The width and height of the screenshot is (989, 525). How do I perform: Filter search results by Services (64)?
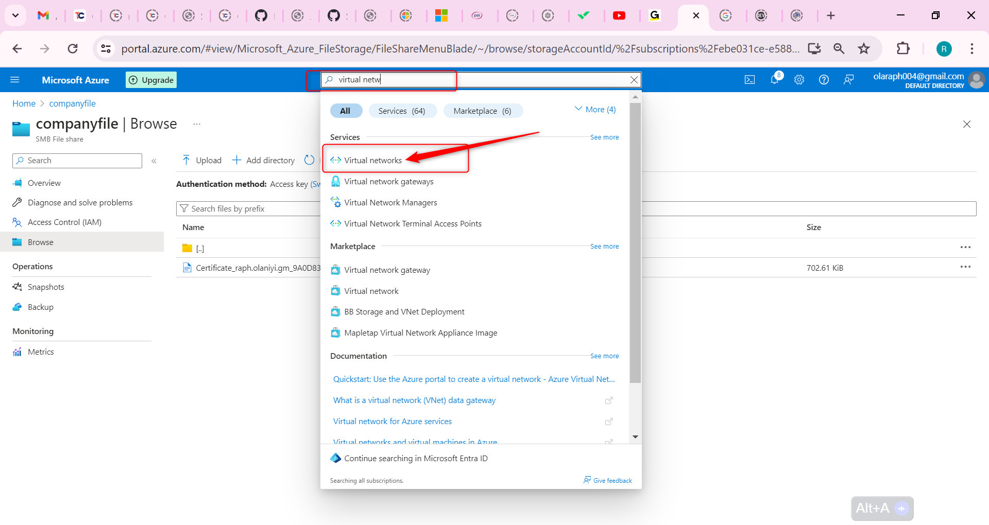pyautogui.click(x=402, y=111)
